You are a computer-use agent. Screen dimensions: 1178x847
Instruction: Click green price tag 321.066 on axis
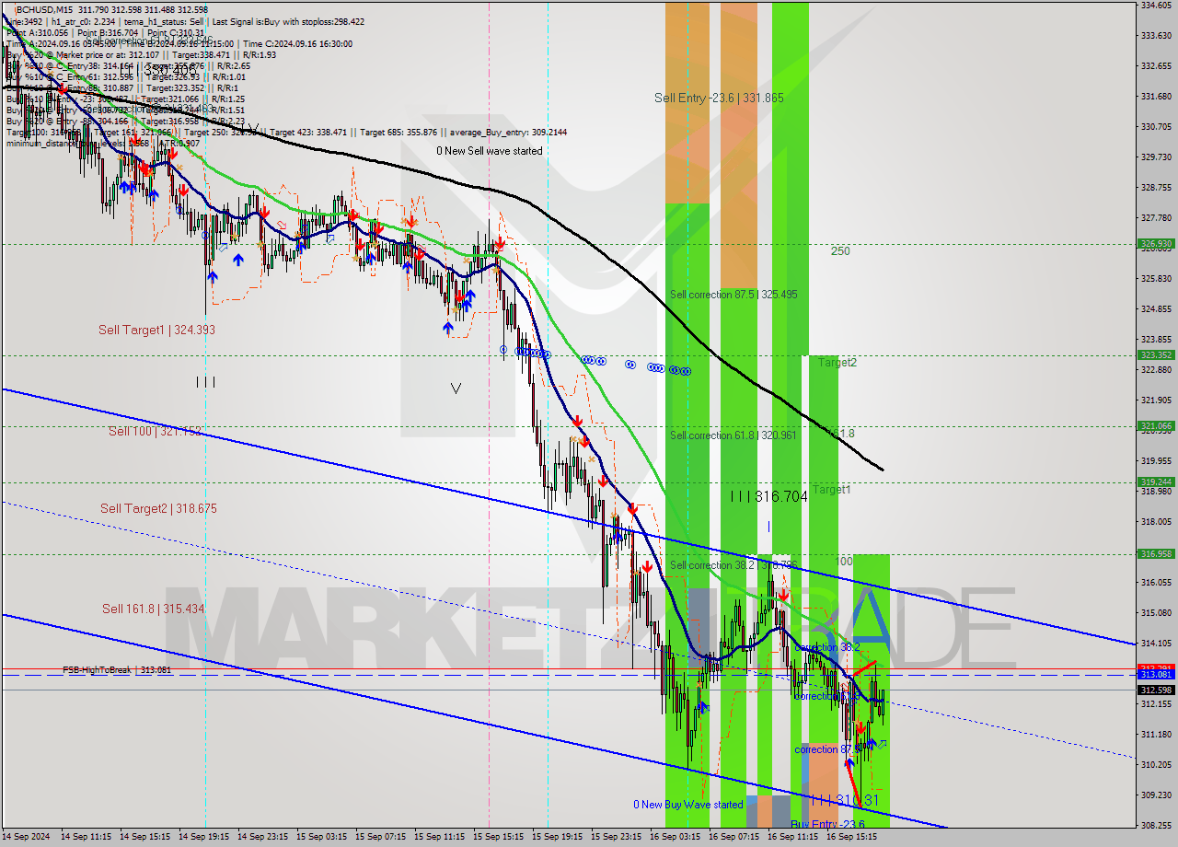tap(1156, 426)
